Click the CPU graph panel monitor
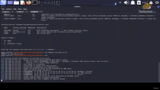This screenshot has width=160, height=90. (x=109, y=4)
